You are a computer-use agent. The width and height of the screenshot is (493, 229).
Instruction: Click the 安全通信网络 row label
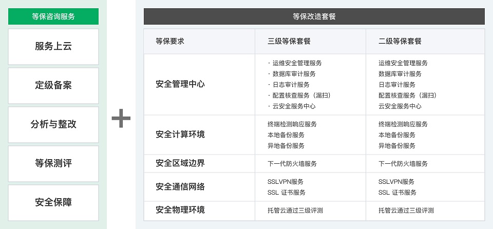pyautogui.click(x=180, y=187)
